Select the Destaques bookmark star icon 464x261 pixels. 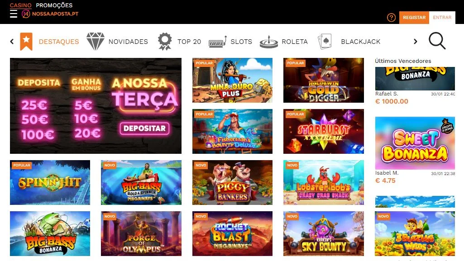26,41
